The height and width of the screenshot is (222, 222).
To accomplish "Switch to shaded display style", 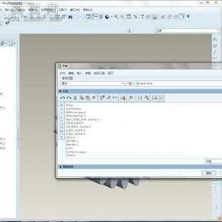I will [x=182, y=17].
